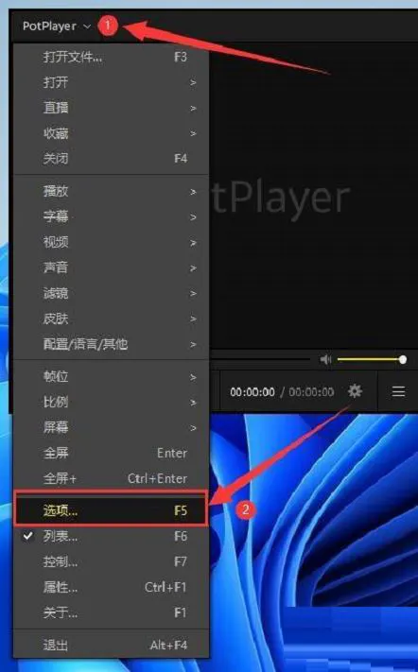This screenshot has height=672, width=418.
Task: Select 全屏 Enter menu entry
Action: 112,453
